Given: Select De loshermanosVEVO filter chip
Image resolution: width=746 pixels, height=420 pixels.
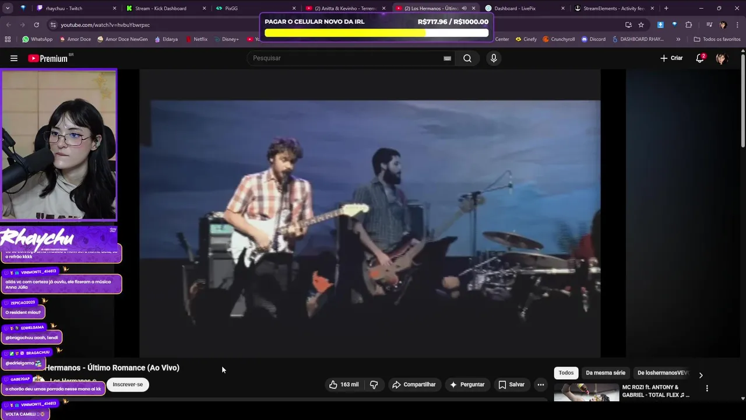Looking at the screenshot, I should (663, 373).
